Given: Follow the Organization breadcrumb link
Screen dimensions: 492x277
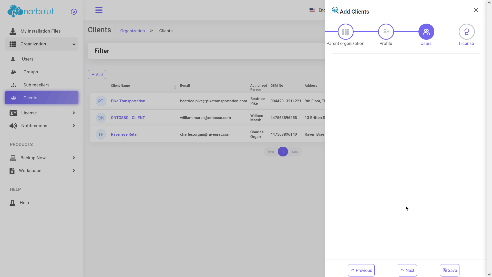Looking at the screenshot, I should [132, 31].
